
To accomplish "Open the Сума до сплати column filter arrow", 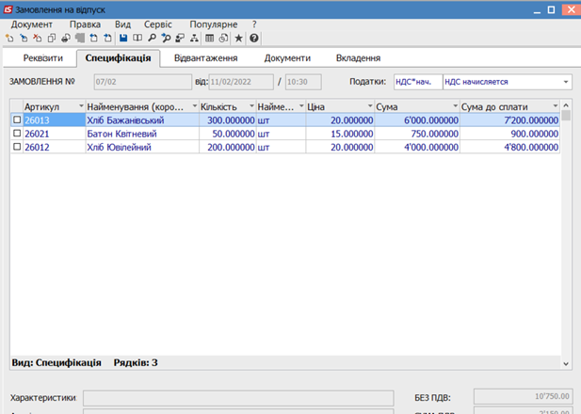I will 555,106.
